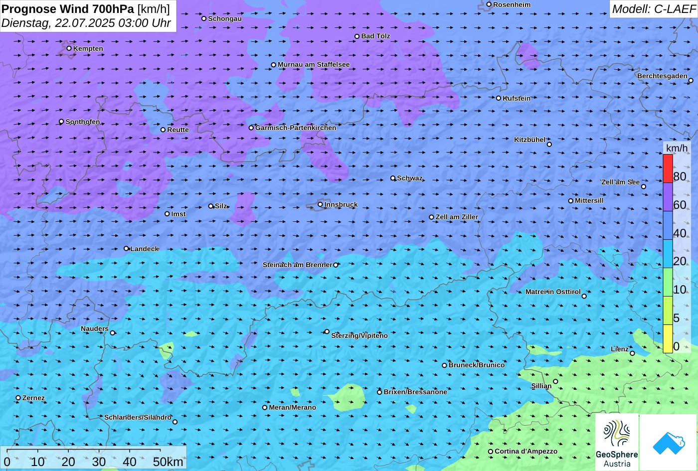Select the purple 60–80 km/h legend swatch
The width and height of the screenshot is (698, 471).
tap(668, 197)
